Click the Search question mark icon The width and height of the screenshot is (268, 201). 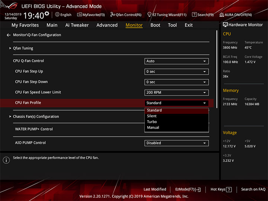[194, 15]
